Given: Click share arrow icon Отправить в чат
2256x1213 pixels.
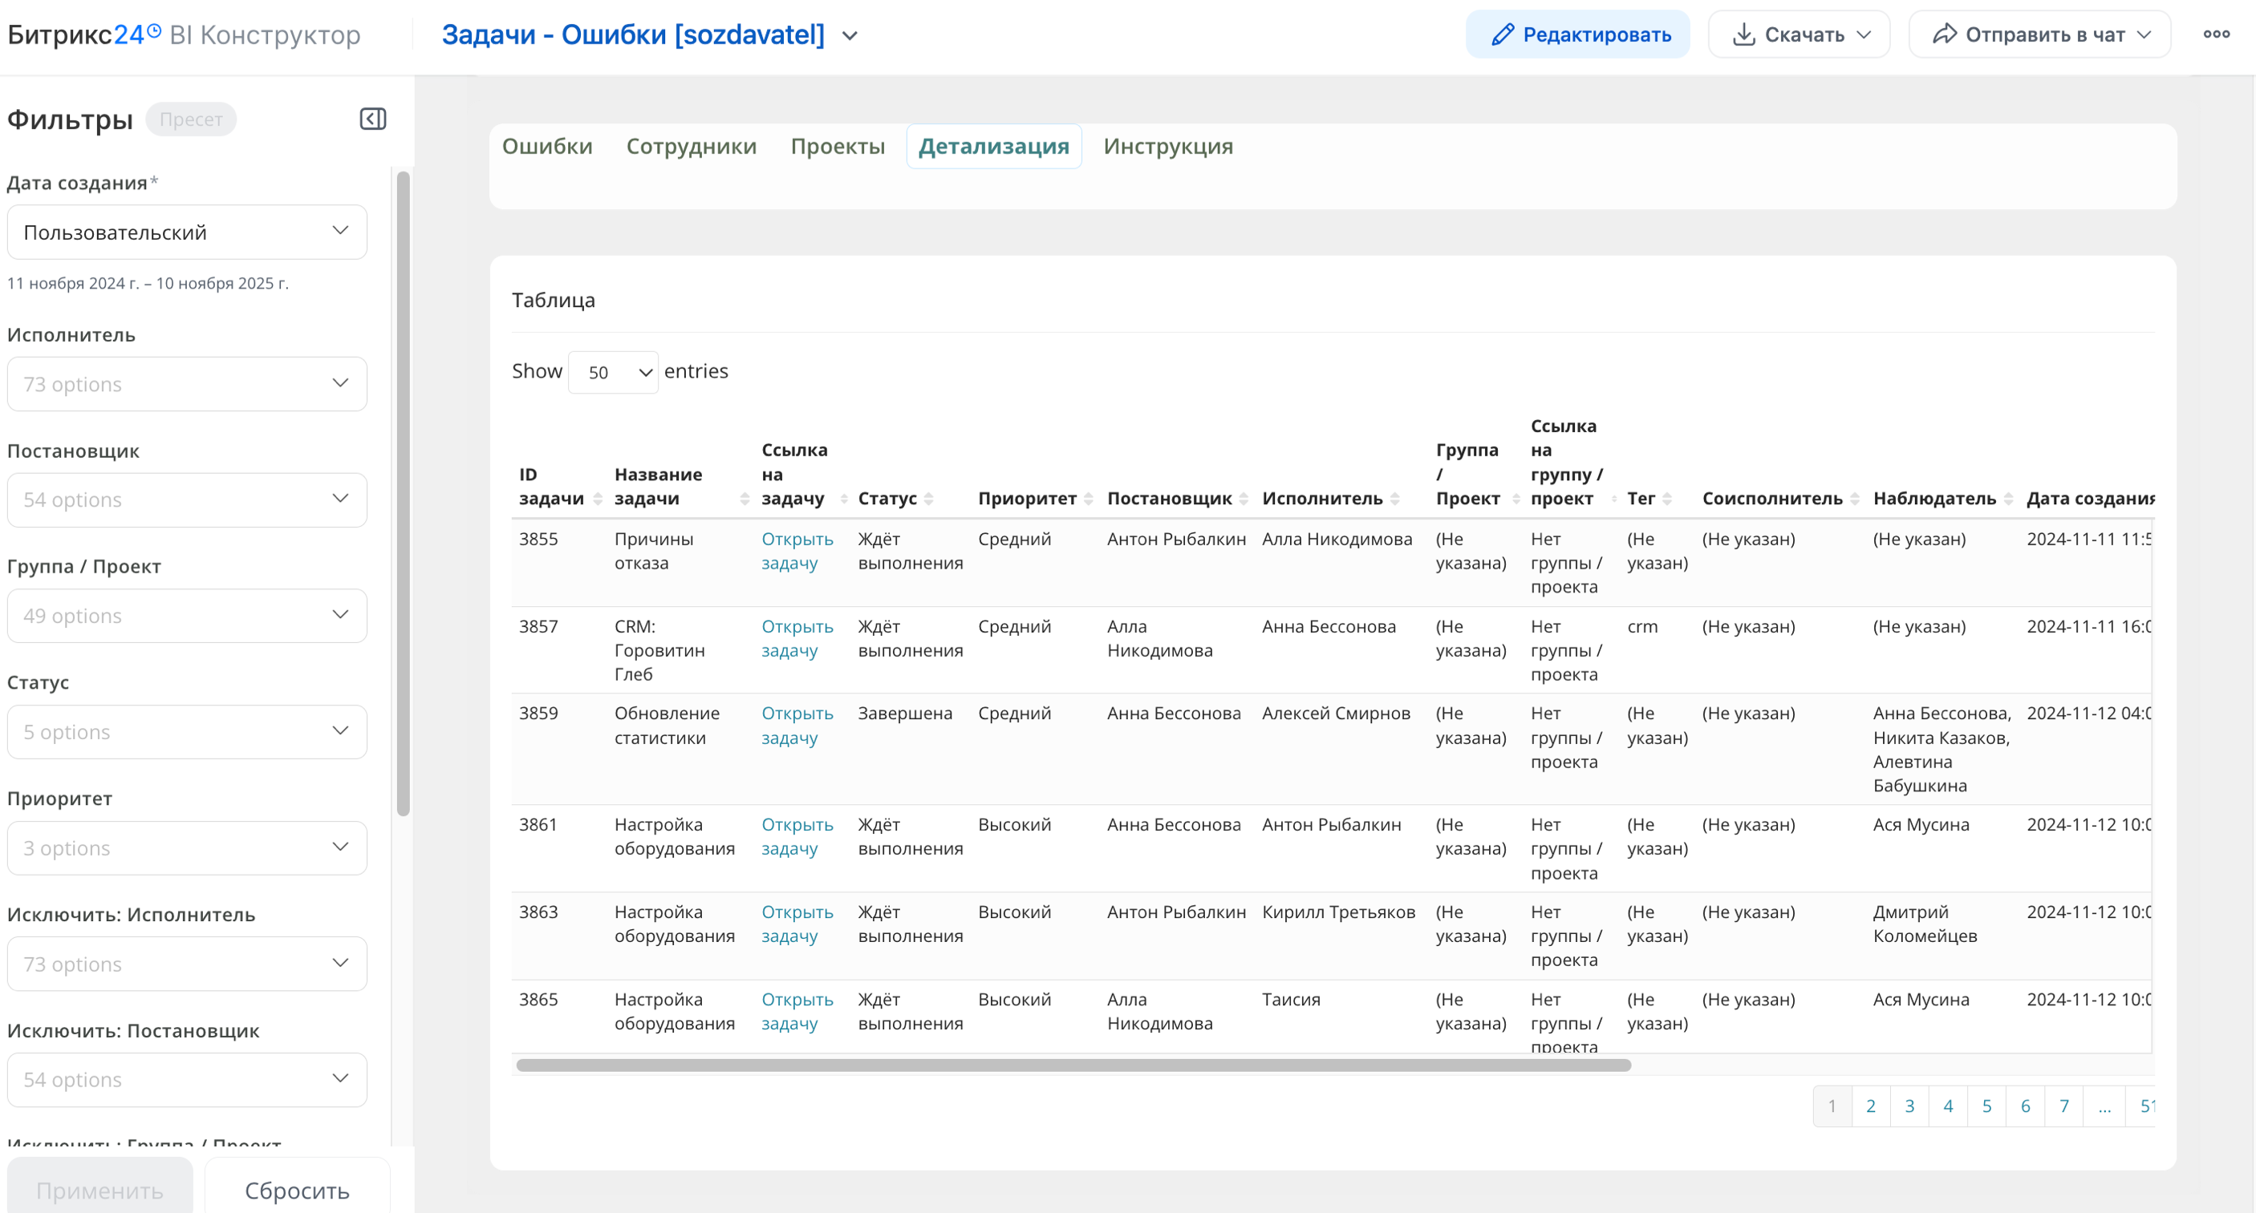Looking at the screenshot, I should 1944,35.
